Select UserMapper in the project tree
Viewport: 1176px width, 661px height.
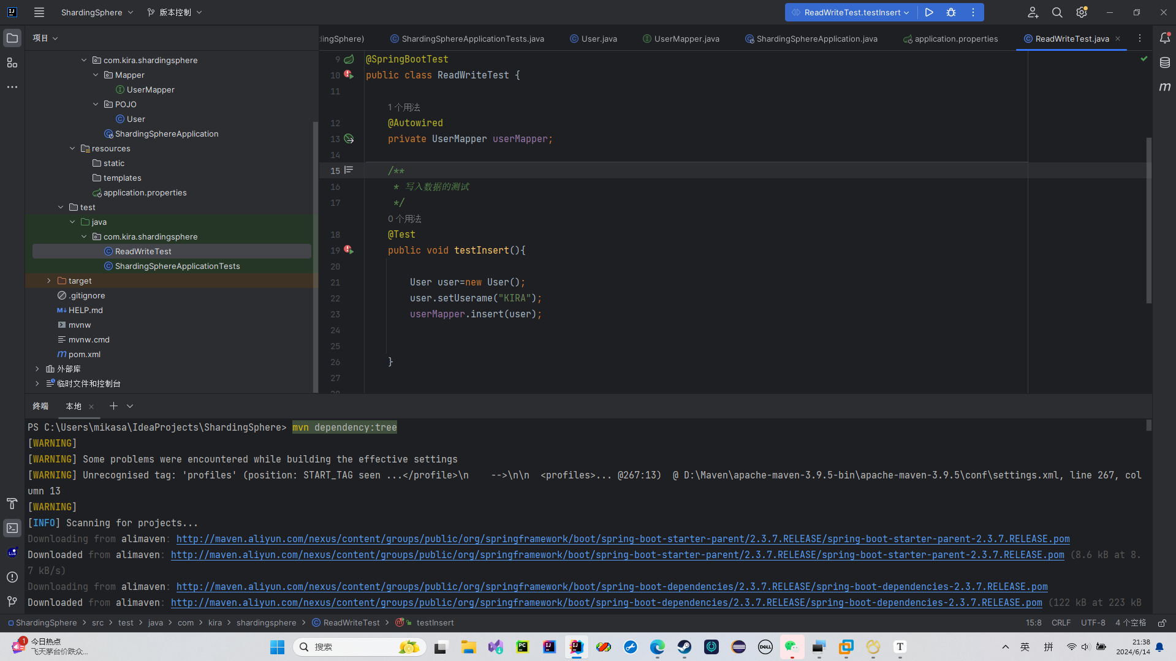tap(150, 89)
